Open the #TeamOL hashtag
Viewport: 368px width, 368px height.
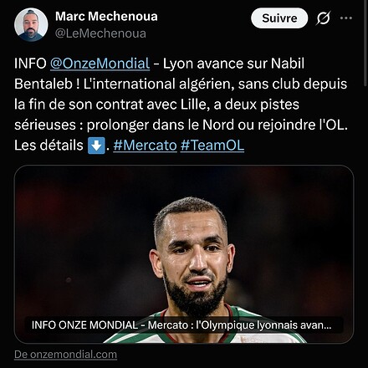(212, 146)
